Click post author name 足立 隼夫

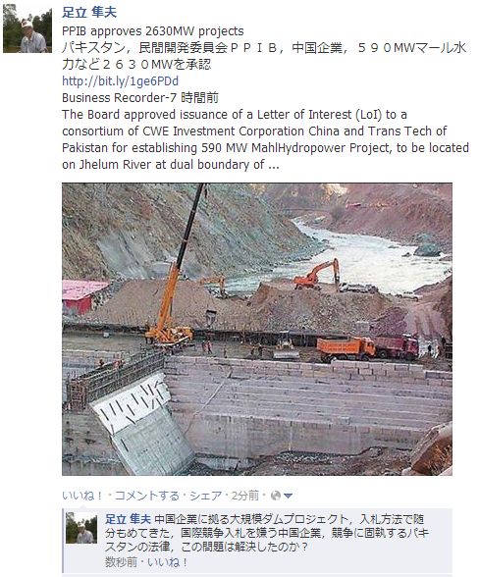tap(89, 12)
